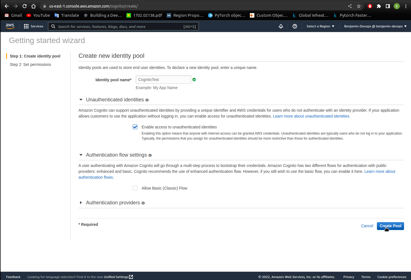The image size is (411, 280).
Task: Click the Example: My App Name hint
Action: pyautogui.click(x=157, y=88)
